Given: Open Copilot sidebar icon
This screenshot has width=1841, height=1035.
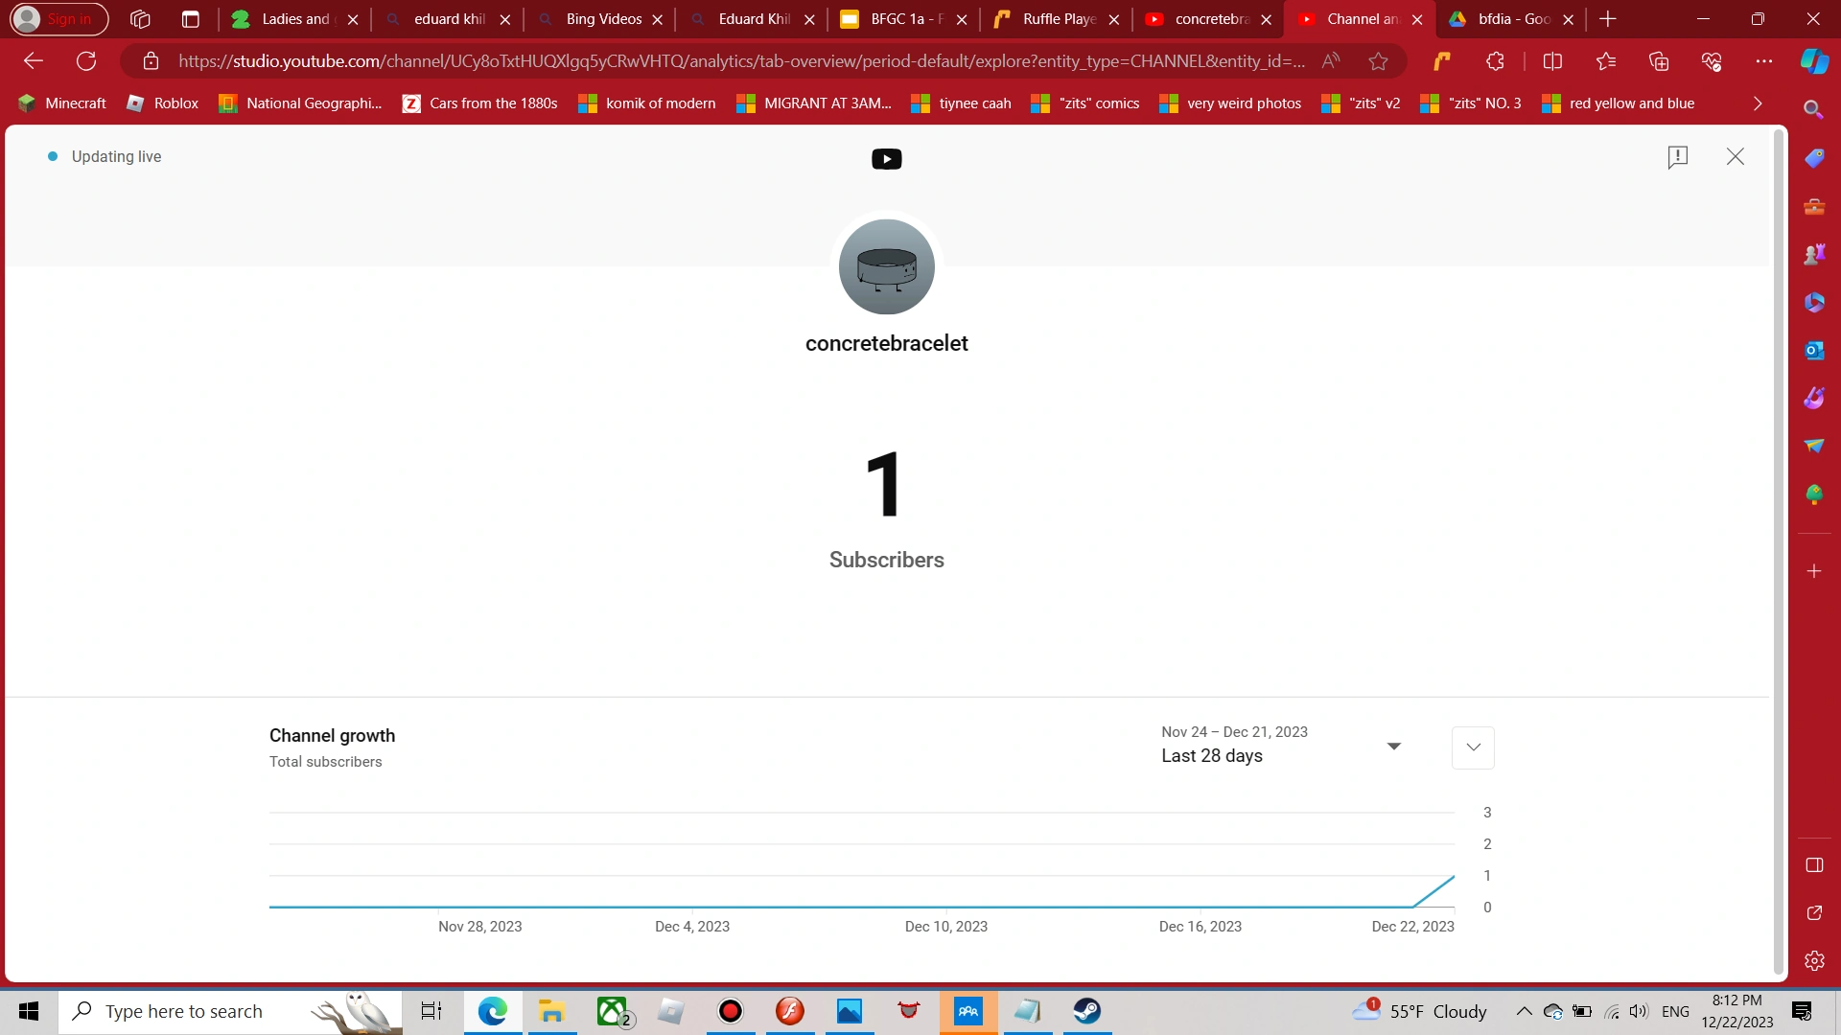Looking at the screenshot, I should [x=1813, y=61].
